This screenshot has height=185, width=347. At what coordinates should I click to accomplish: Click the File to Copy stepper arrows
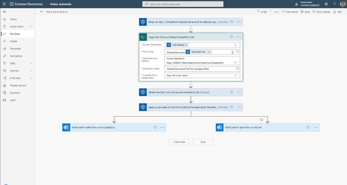232,52
